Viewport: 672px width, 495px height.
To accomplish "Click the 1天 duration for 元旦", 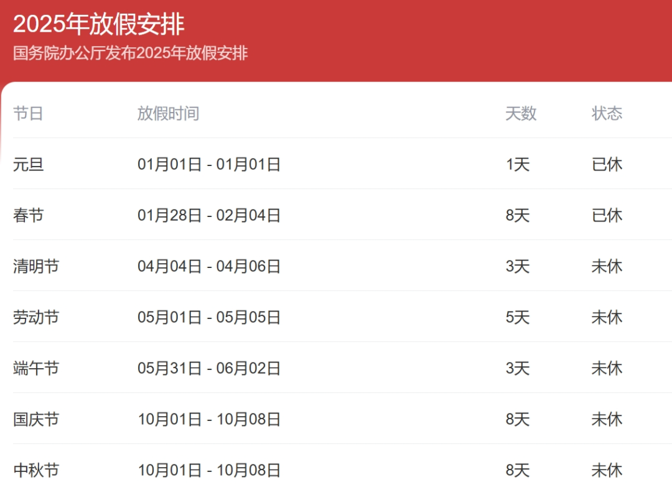I will (x=517, y=164).
